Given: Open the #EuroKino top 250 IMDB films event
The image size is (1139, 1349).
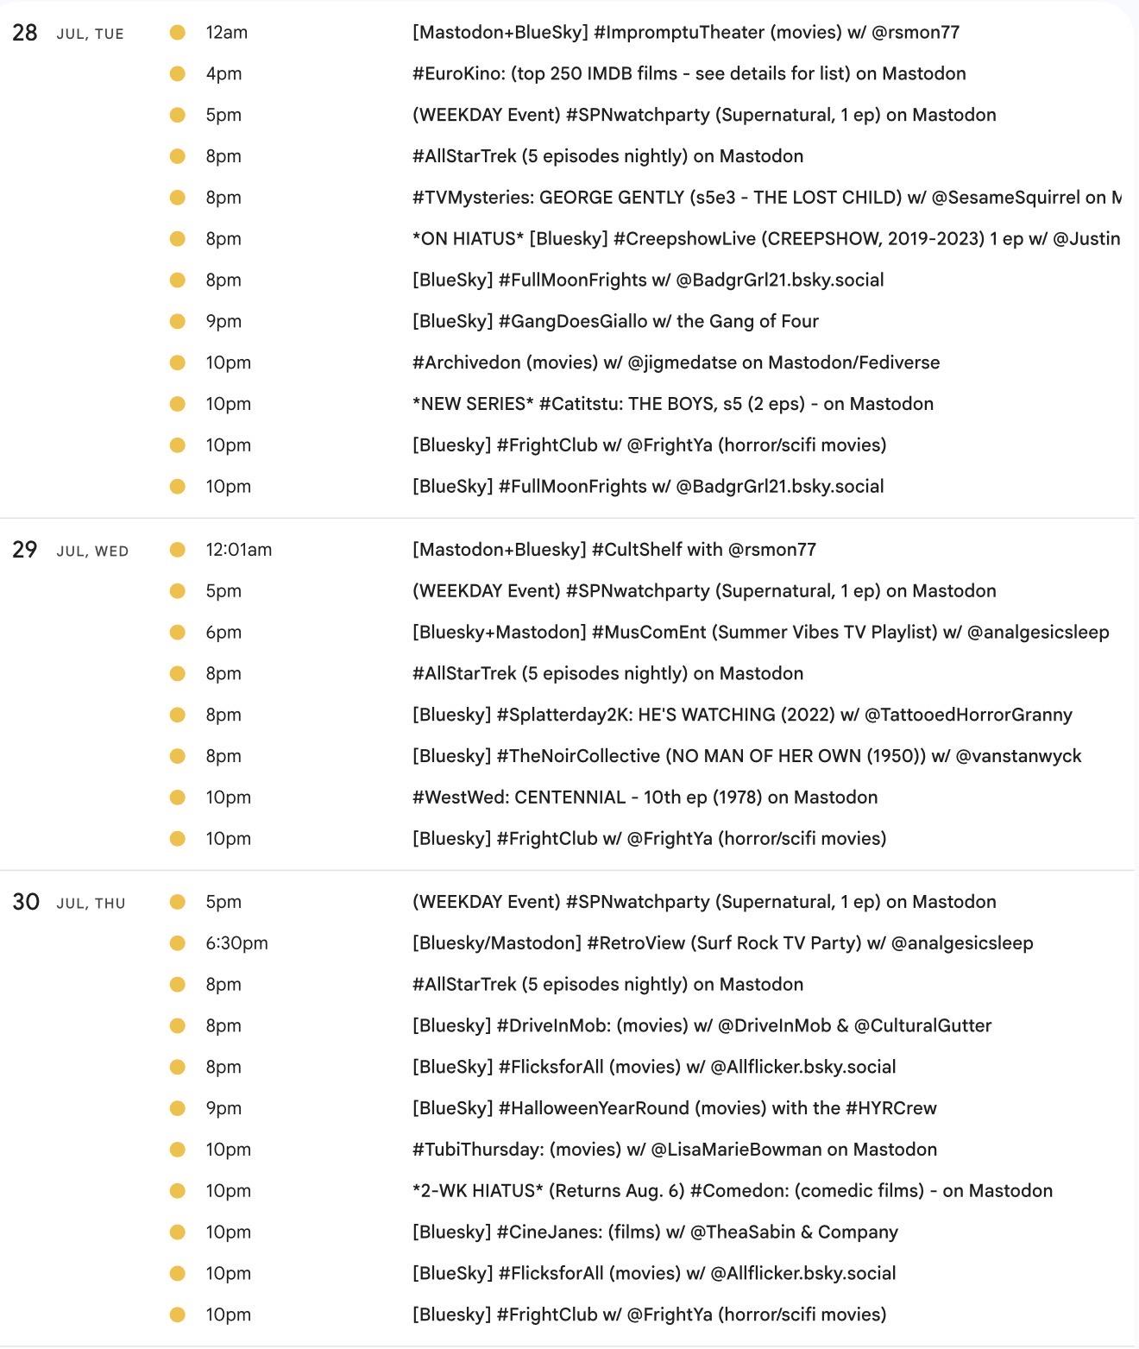Looking at the screenshot, I should click(x=689, y=74).
